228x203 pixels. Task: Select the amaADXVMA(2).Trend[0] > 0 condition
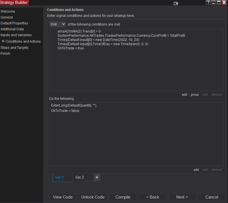pyautogui.click(x=79, y=31)
